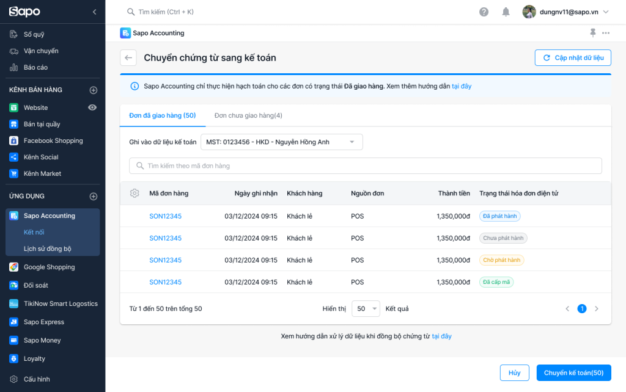This screenshot has width=626, height=392.
Task: Open order SON12345 with Chờ phát hành status
Action: 165,260
